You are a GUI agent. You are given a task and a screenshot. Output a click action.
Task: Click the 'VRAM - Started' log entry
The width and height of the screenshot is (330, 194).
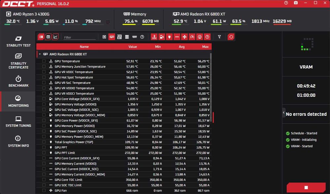[302, 146]
